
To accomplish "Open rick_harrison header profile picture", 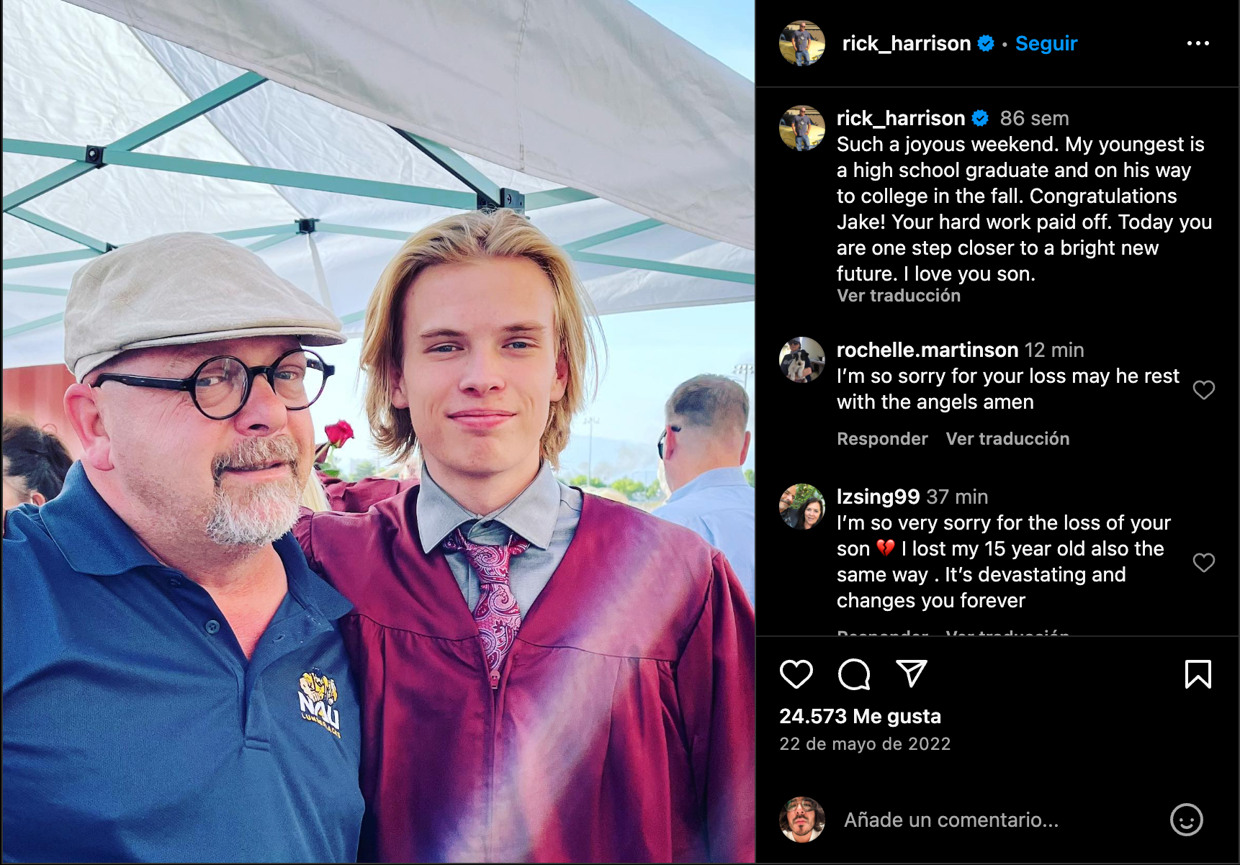I will point(801,43).
